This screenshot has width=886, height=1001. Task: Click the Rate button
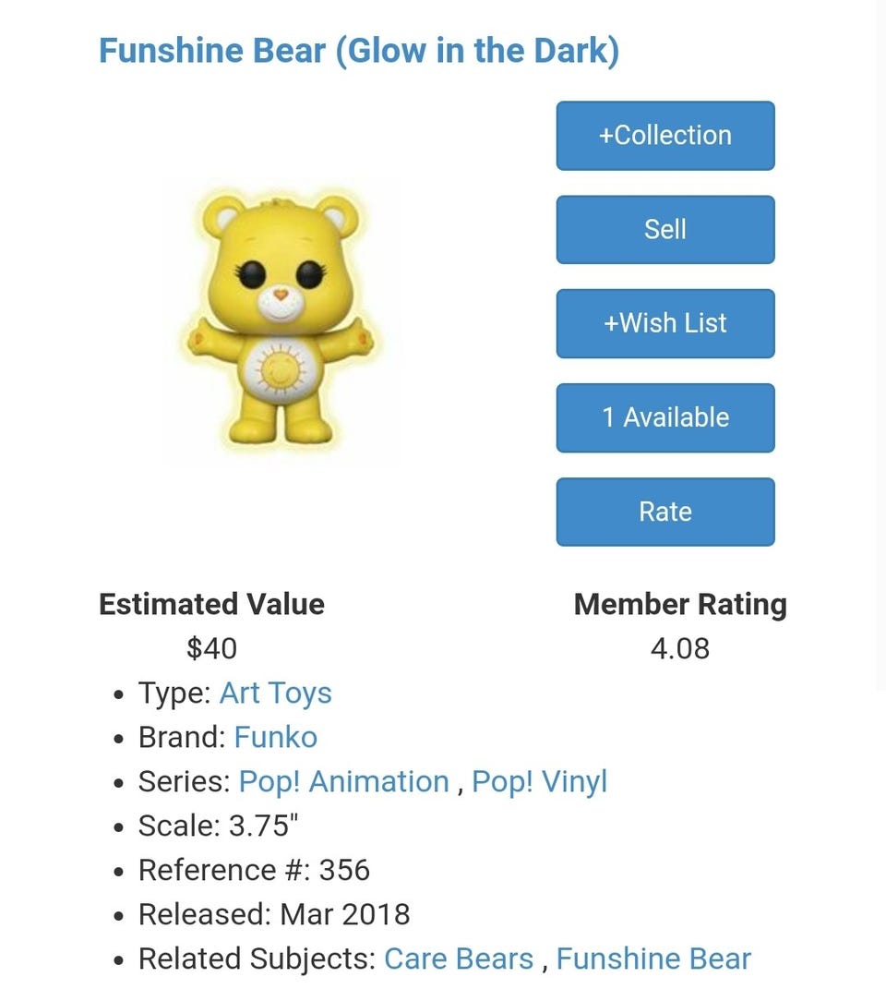664,513
